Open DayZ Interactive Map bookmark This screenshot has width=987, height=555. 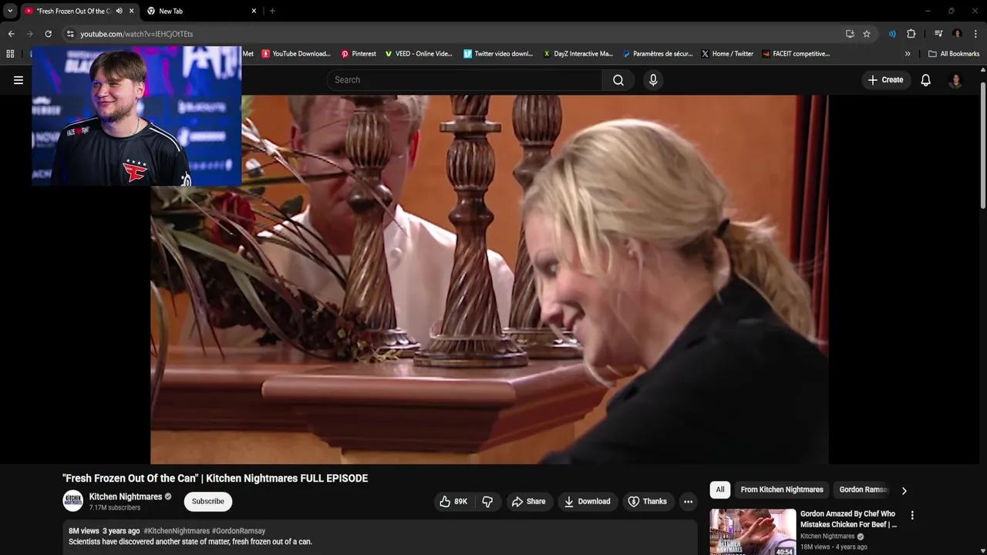578,54
